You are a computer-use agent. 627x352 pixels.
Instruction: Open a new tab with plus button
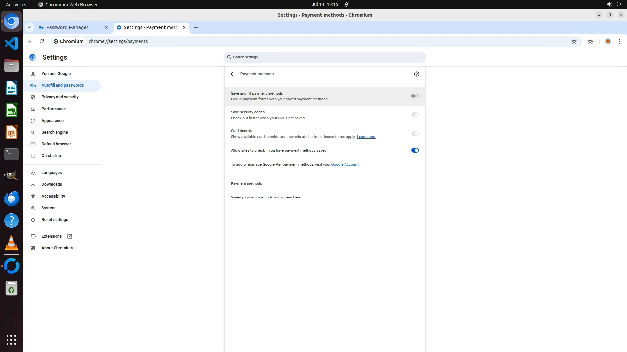pos(196,27)
